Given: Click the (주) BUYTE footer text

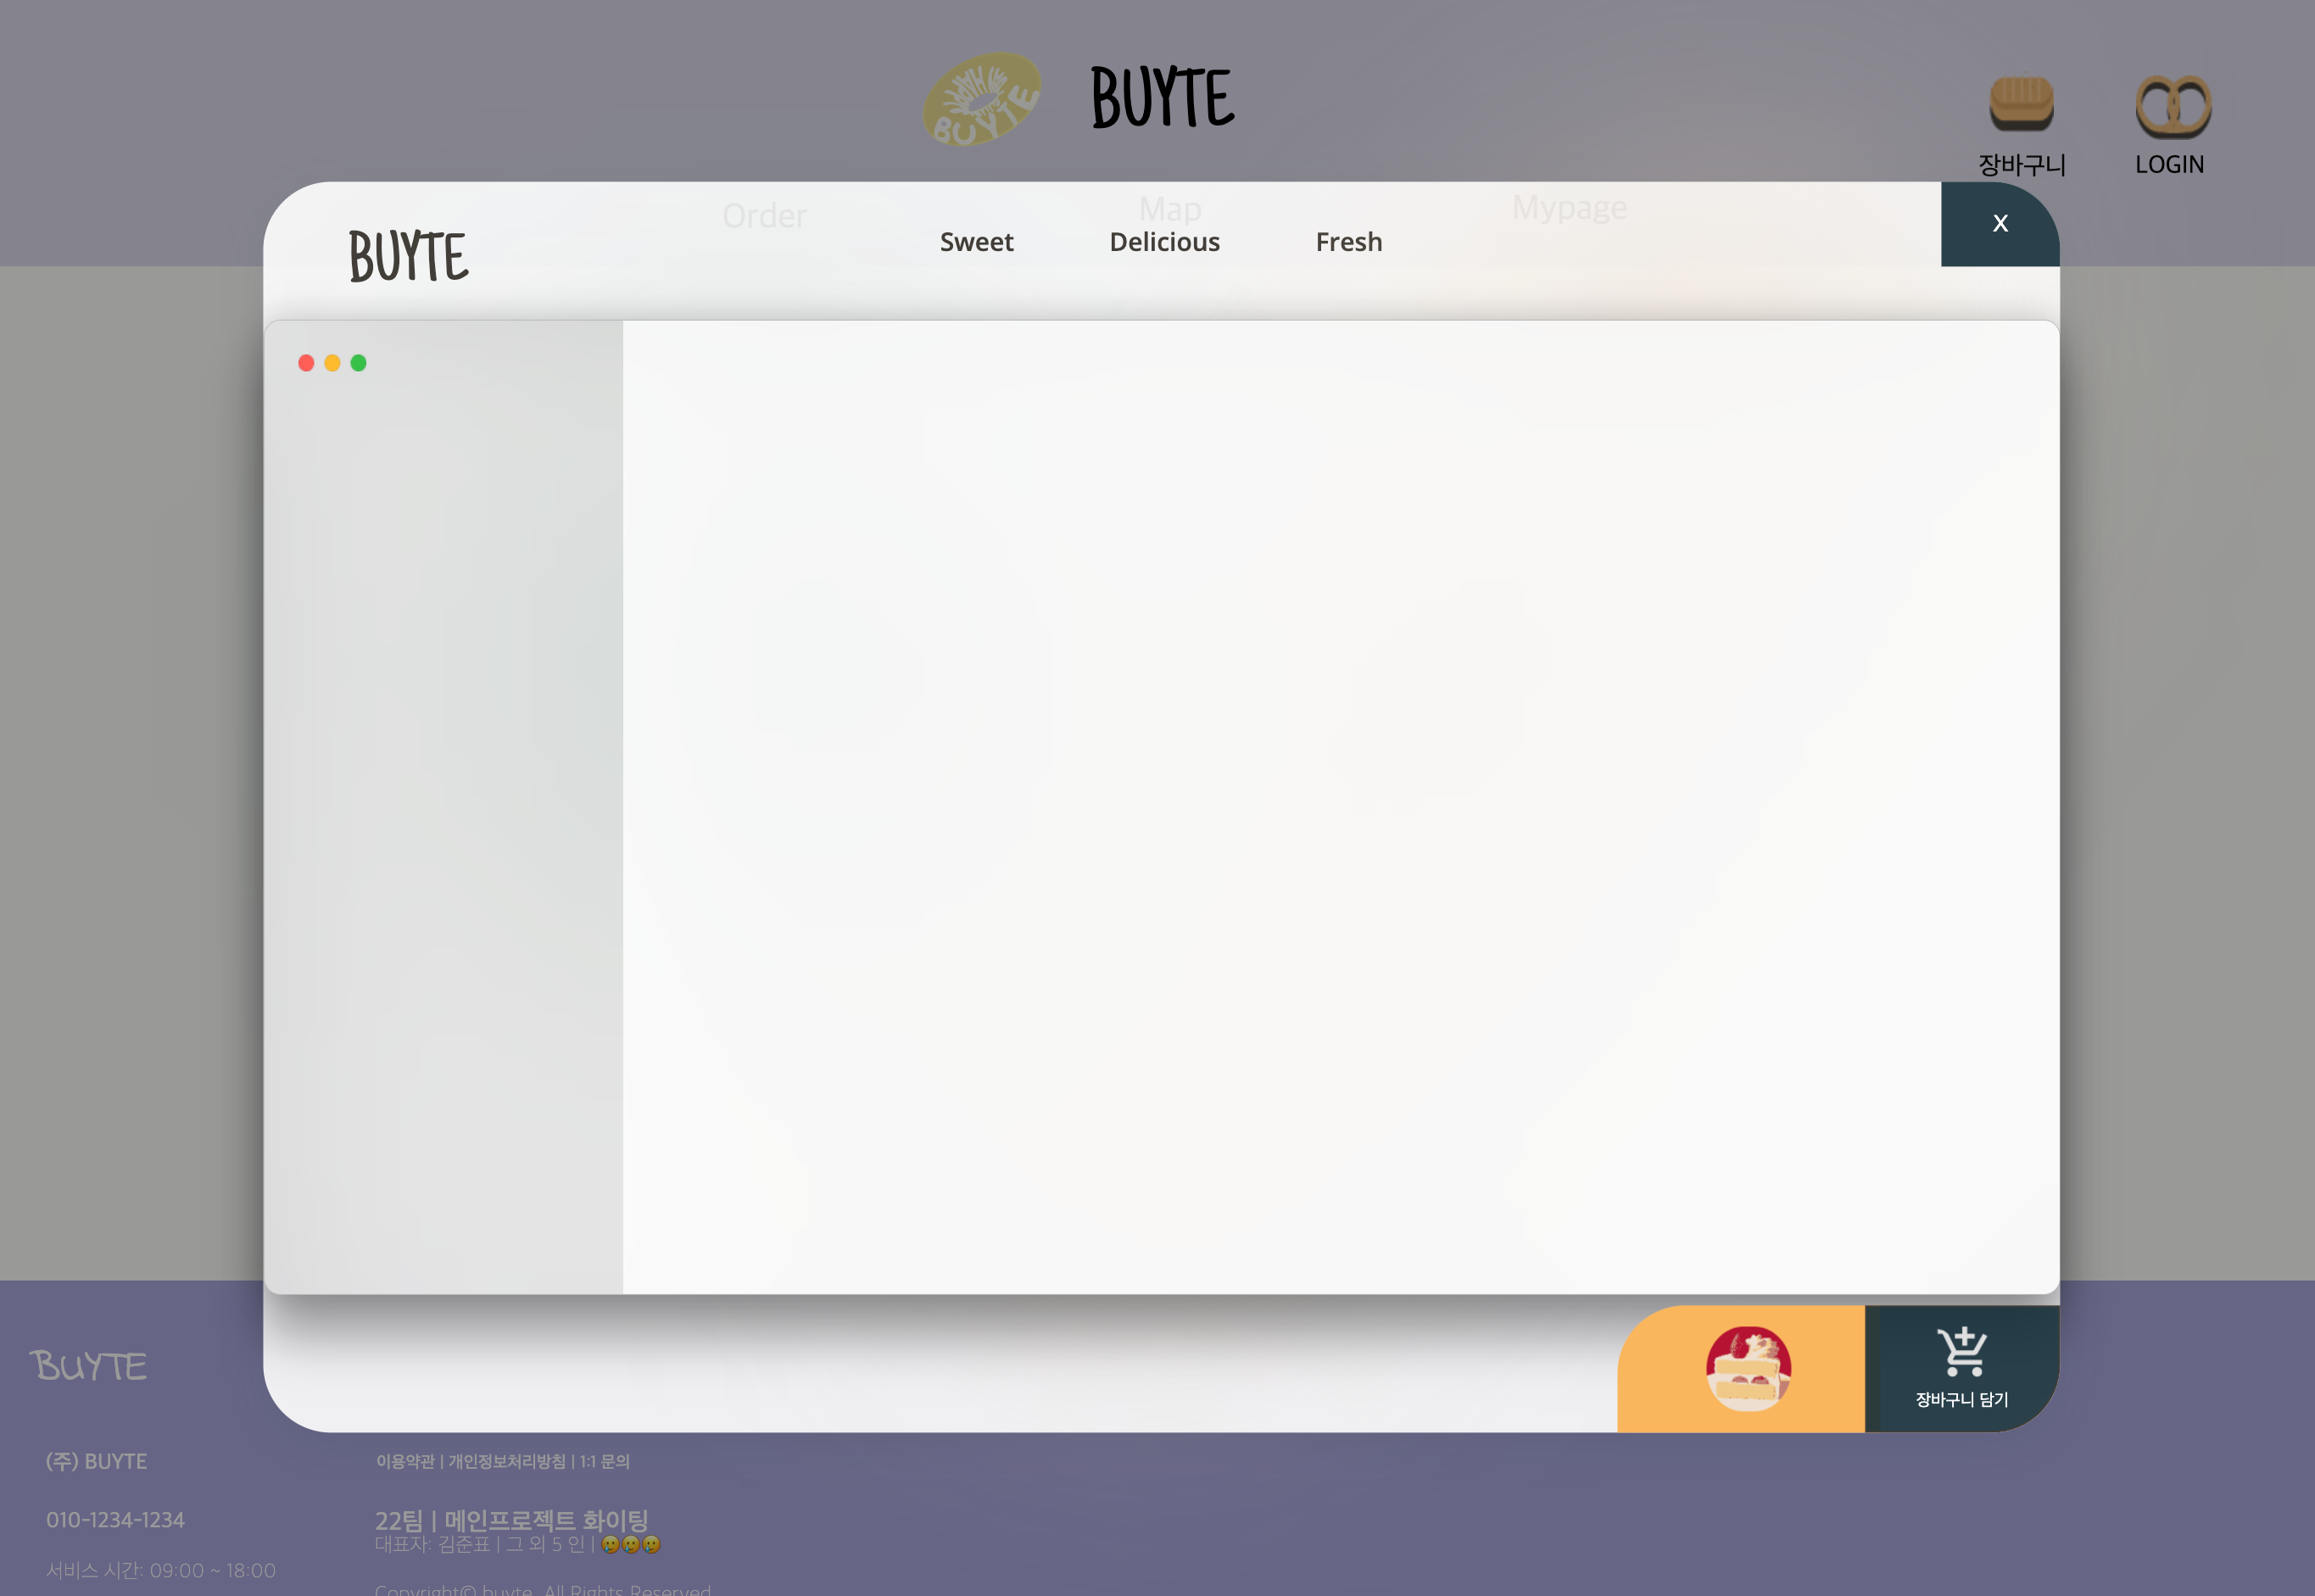Looking at the screenshot, I should (96, 1461).
